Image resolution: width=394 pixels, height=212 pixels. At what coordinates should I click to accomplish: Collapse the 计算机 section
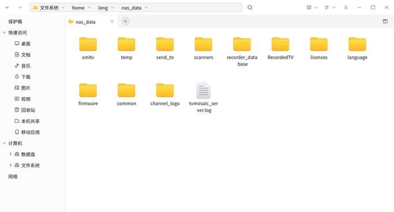(x=4, y=143)
